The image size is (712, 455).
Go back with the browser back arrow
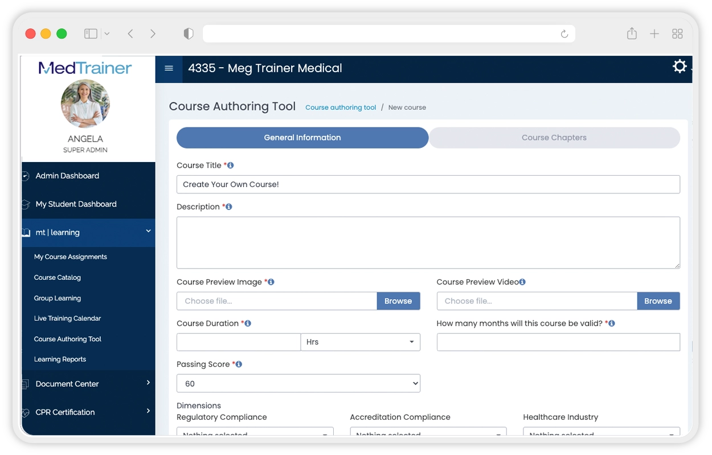[x=130, y=34]
